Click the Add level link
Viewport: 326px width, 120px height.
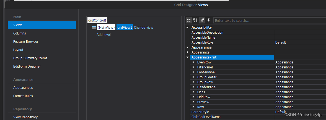pyautogui.click(x=104, y=34)
